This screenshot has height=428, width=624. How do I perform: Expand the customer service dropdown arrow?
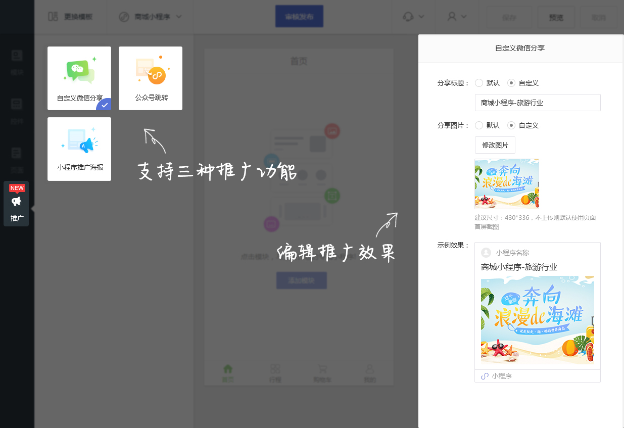pos(421,17)
